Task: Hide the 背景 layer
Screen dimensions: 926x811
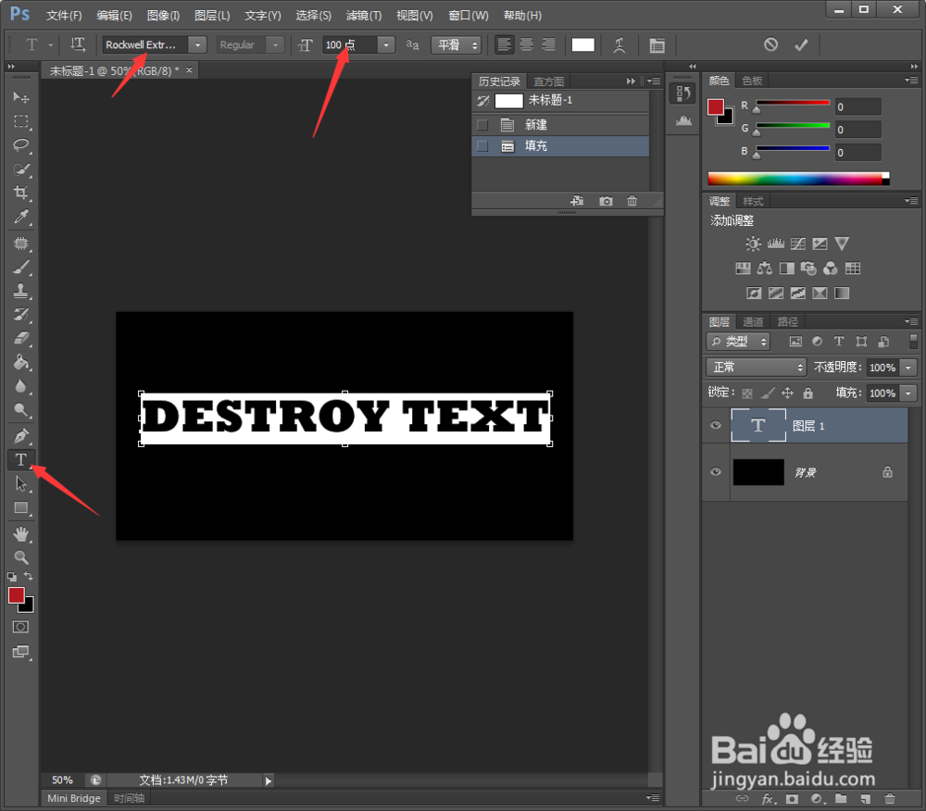Action: (x=716, y=471)
